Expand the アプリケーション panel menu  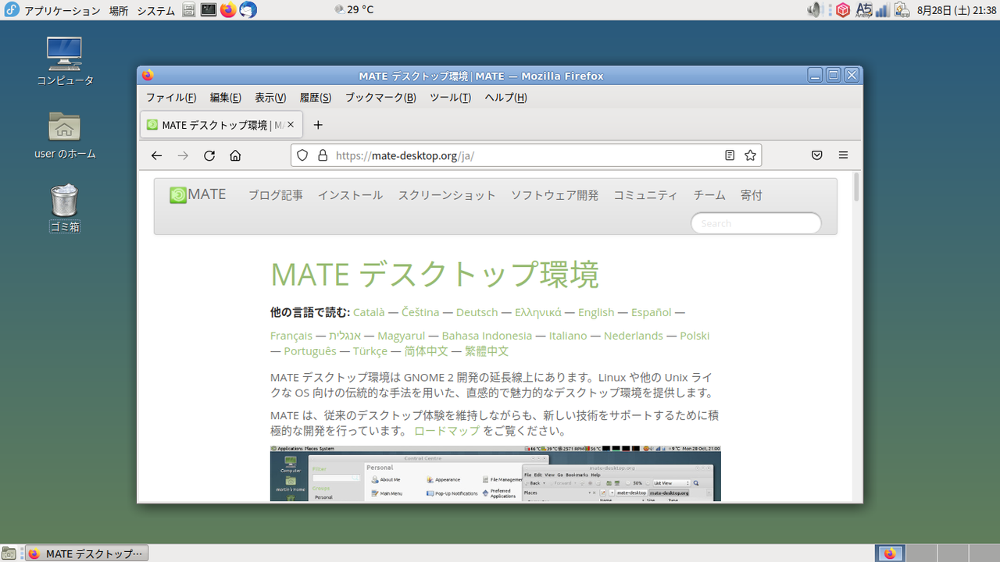(x=62, y=10)
